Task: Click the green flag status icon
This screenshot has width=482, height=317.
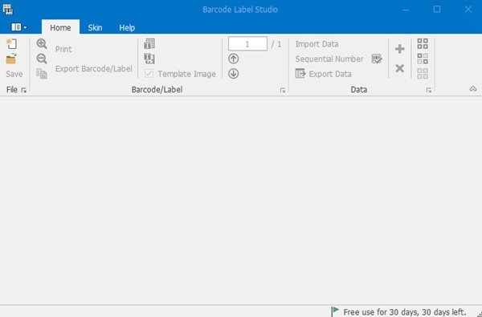Action: pos(336,311)
